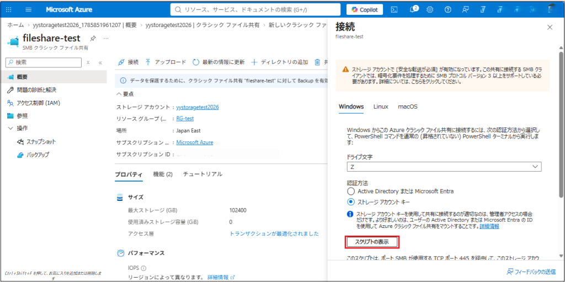Viewport: 565px width, 282px height.
Task: Click the Microsoft Azure logo text
Action: 69,10
